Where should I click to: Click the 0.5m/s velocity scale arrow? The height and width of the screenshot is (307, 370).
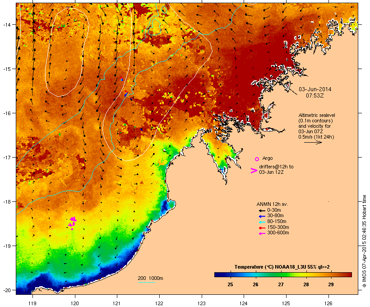tap(313, 142)
